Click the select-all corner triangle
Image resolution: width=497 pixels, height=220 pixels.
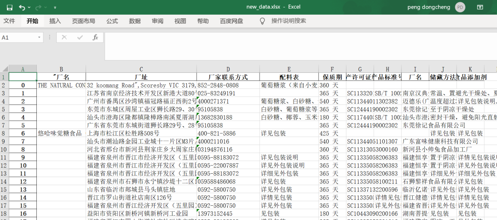pyautogui.click(x=5, y=69)
